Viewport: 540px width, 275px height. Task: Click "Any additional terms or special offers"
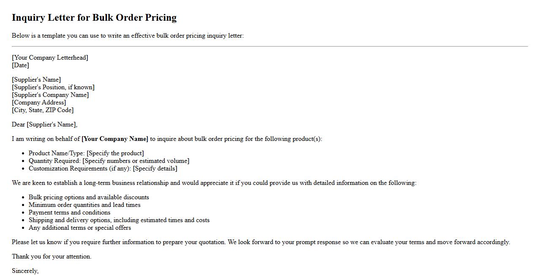[80, 228]
